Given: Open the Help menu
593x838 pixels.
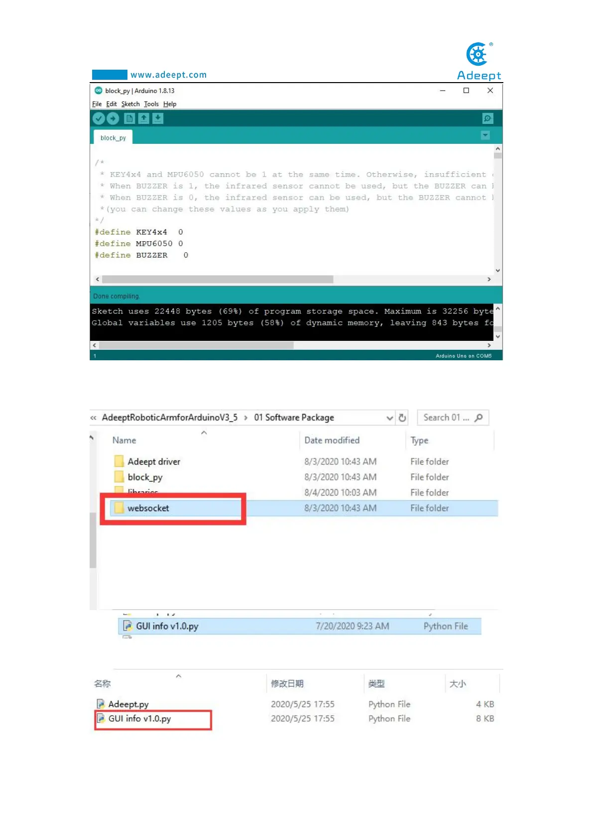Looking at the screenshot, I should coord(170,104).
